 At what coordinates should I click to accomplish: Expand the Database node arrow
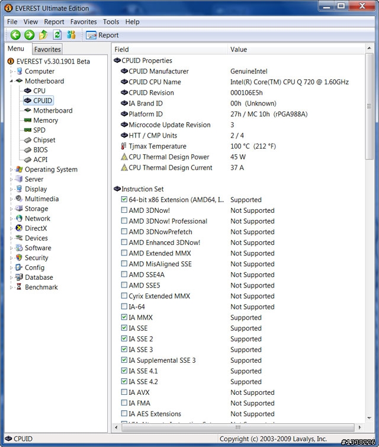click(x=11, y=277)
